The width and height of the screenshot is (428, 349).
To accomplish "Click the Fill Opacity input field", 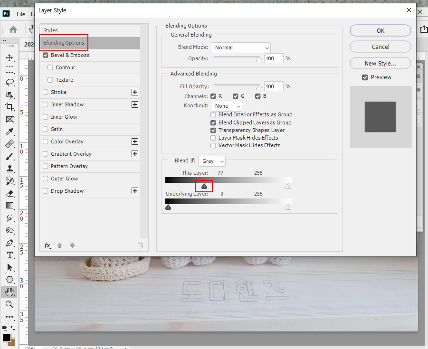I will (x=274, y=86).
